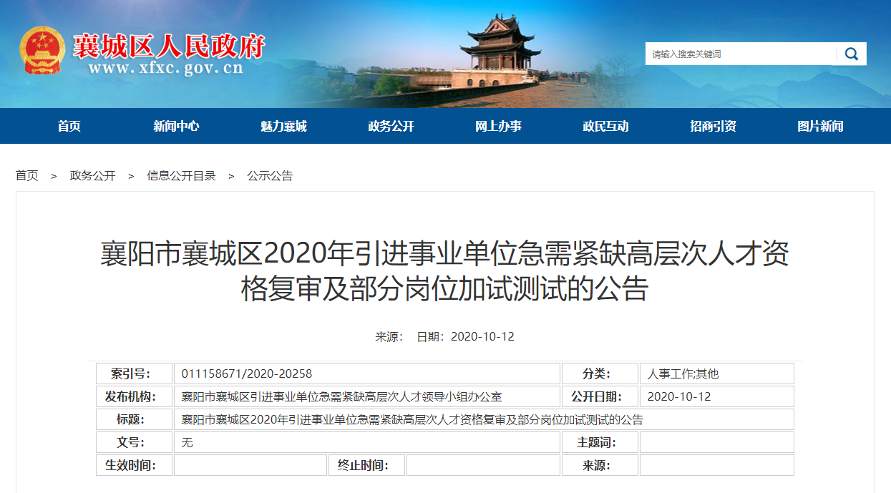Click the 首页 breadcrumb link
Viewport: 891px width, 493px height.
click(27, 176)
